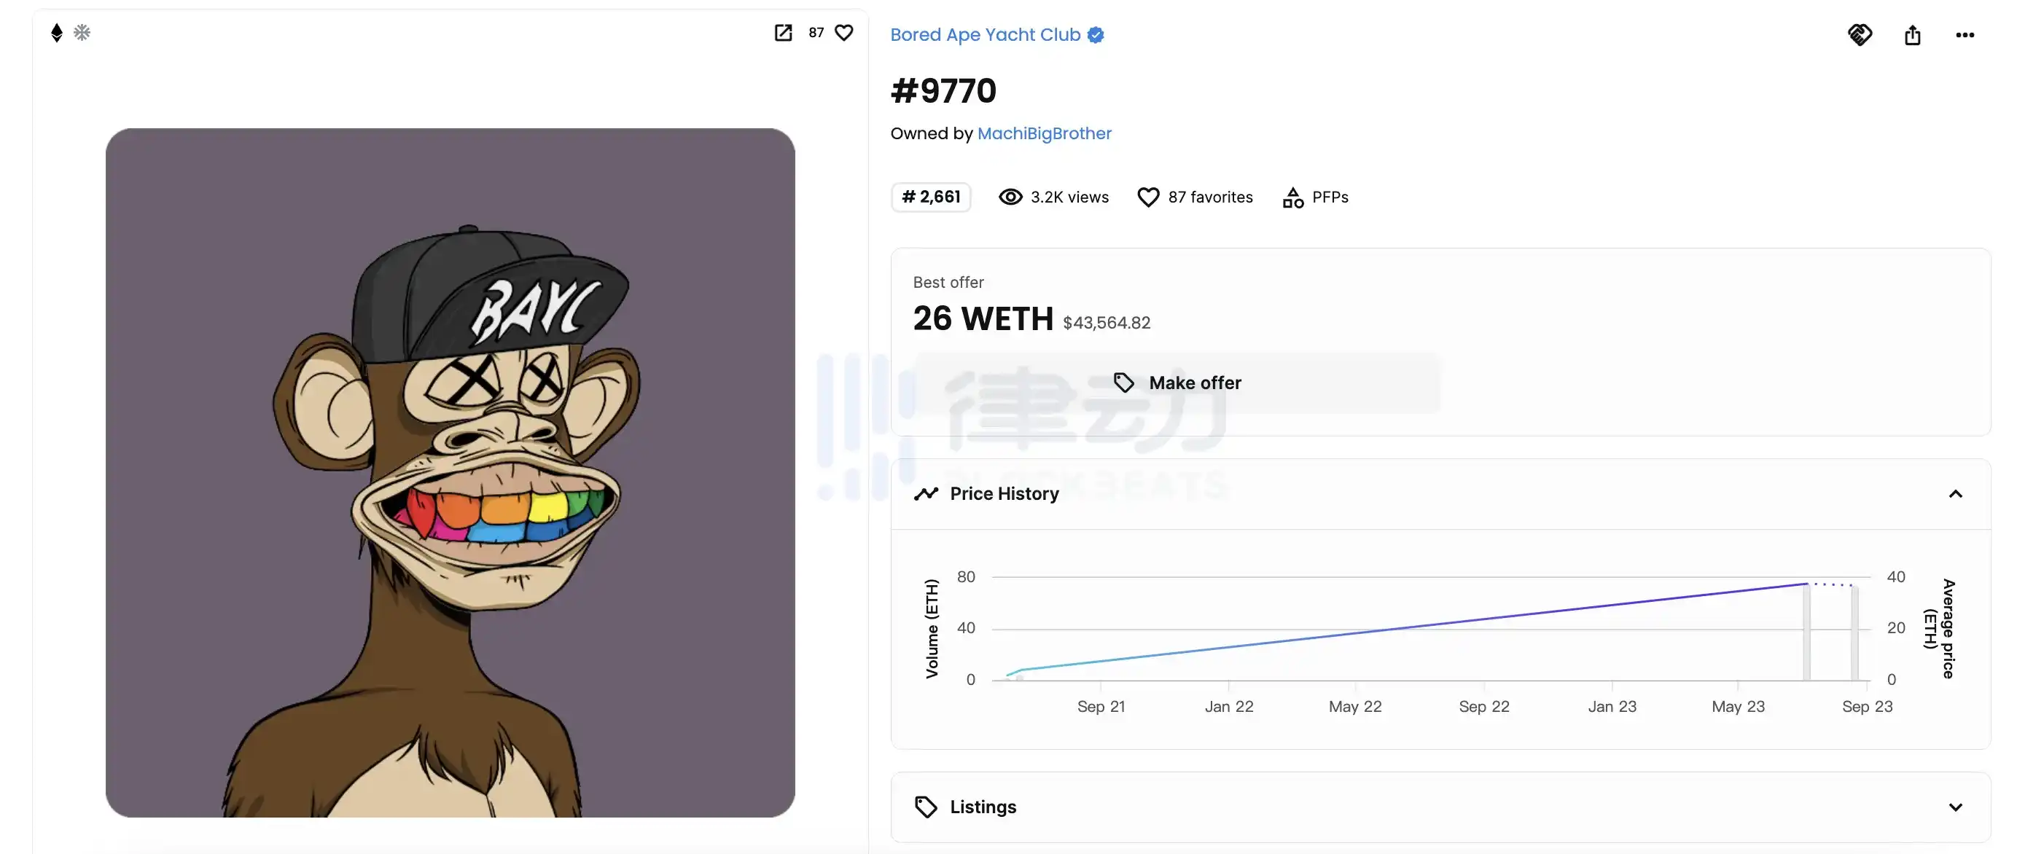Click the snowflake frozen-status icon

[x=82, y=33]
